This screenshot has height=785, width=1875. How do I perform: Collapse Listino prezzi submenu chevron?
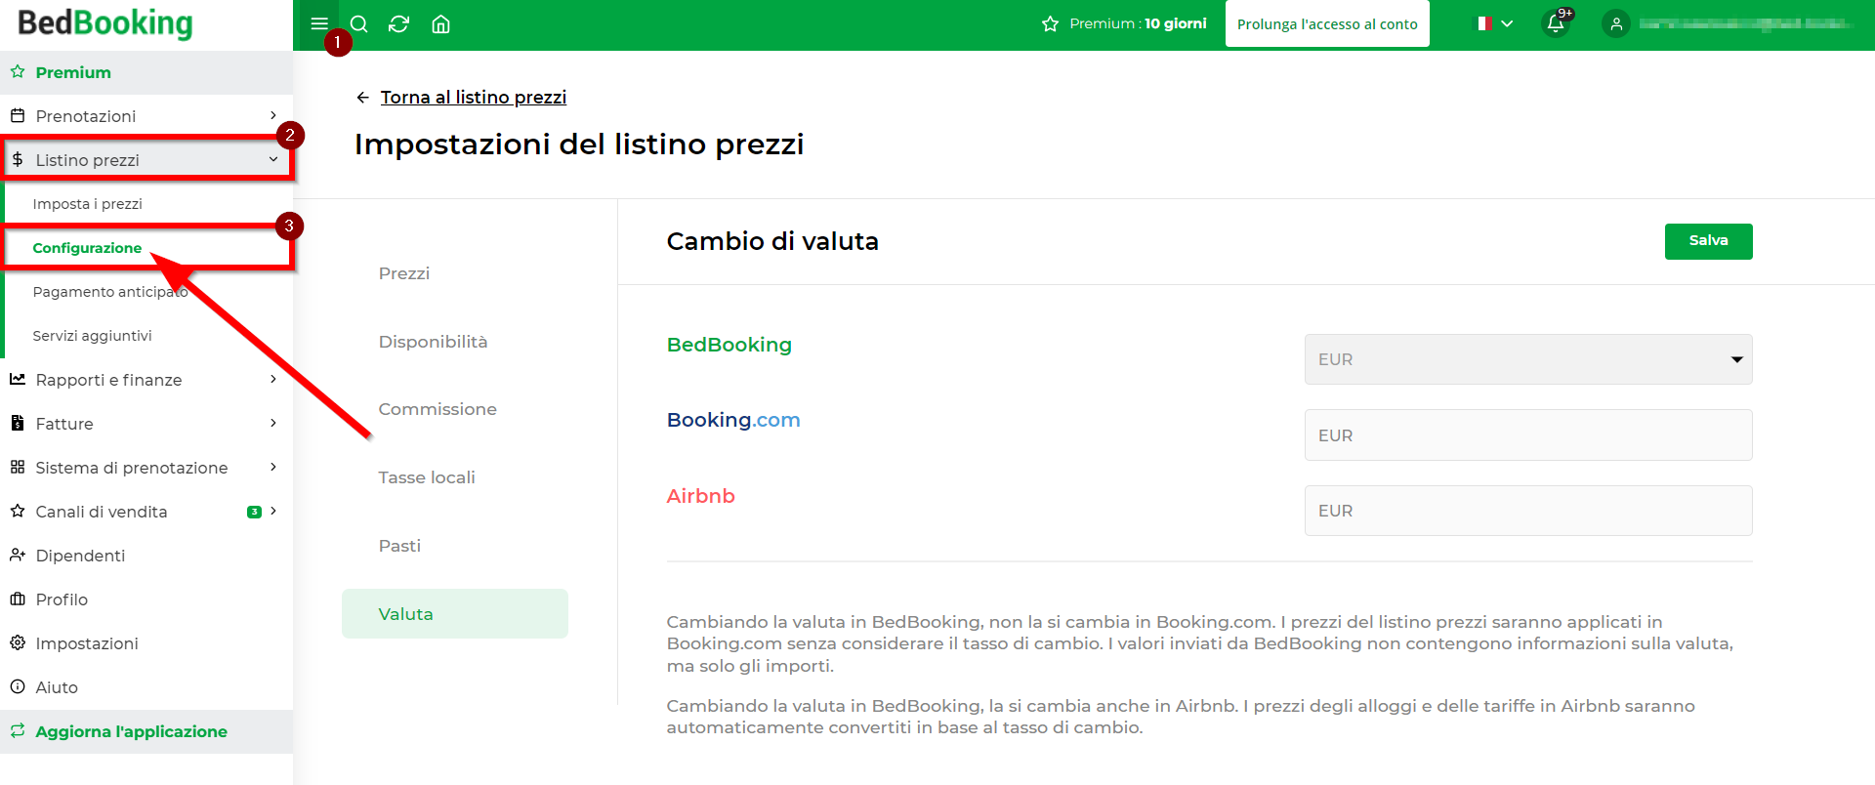pyautogui.click(x=273, y=159)
